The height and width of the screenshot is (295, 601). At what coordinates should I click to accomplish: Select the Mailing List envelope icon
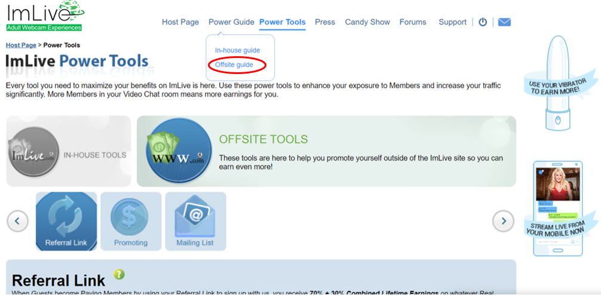195,221
